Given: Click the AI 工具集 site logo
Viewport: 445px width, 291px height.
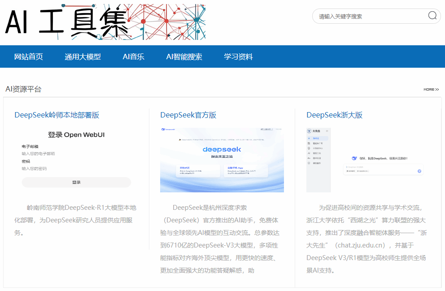Looking at the screenshot, I should pos(105,22).
